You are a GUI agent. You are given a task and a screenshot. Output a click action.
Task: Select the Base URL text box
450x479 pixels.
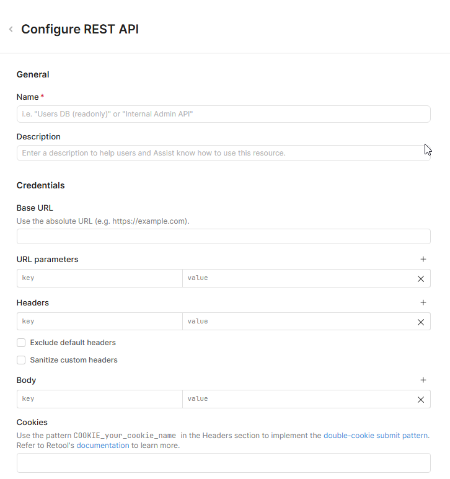click(x=223, y=236)
